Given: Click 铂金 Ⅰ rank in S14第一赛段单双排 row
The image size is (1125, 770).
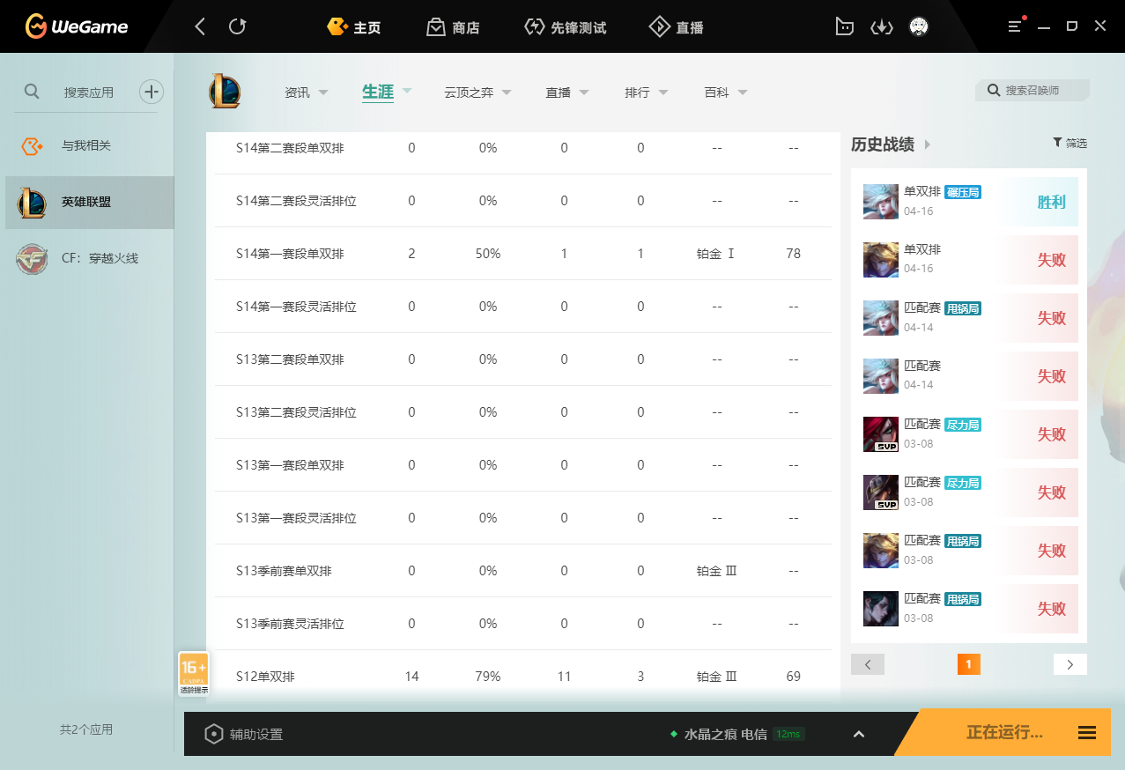Looking at the screenshot, I should 716,254.
